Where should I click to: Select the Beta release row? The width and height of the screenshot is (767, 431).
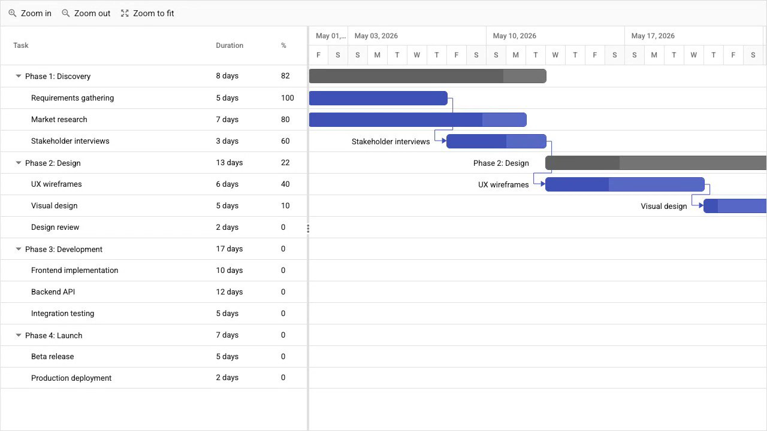pos(153,357)
